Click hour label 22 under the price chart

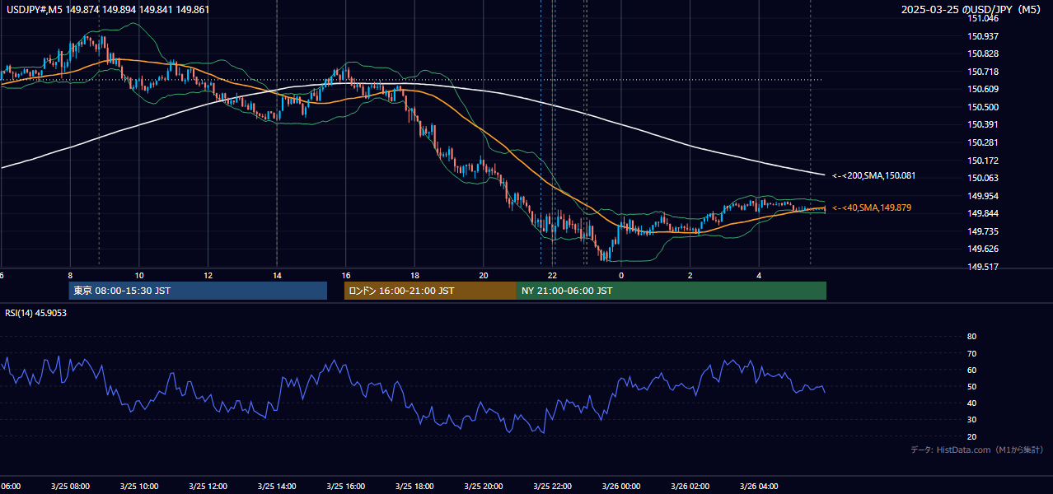point(553,275)
